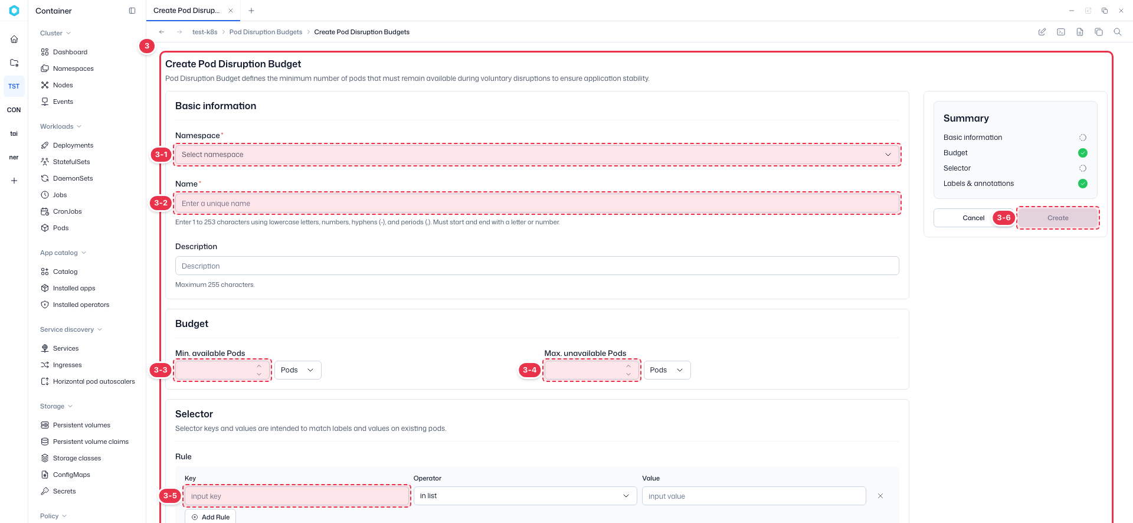Select the Create Pod Disruption tab
1133x523 pixels.
tap(186, 11)
